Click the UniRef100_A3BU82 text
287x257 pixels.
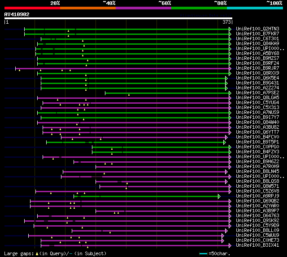(x=257, y=127)
